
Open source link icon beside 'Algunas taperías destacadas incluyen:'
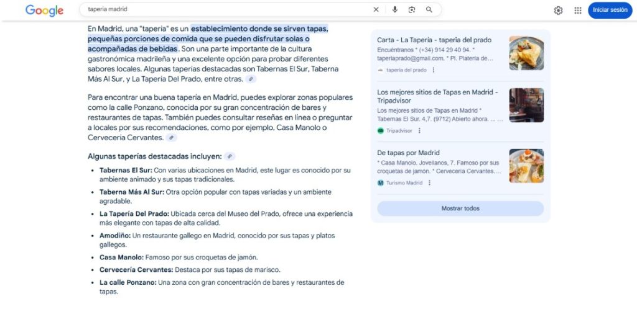pyautogui.click(x=230, y=156)
